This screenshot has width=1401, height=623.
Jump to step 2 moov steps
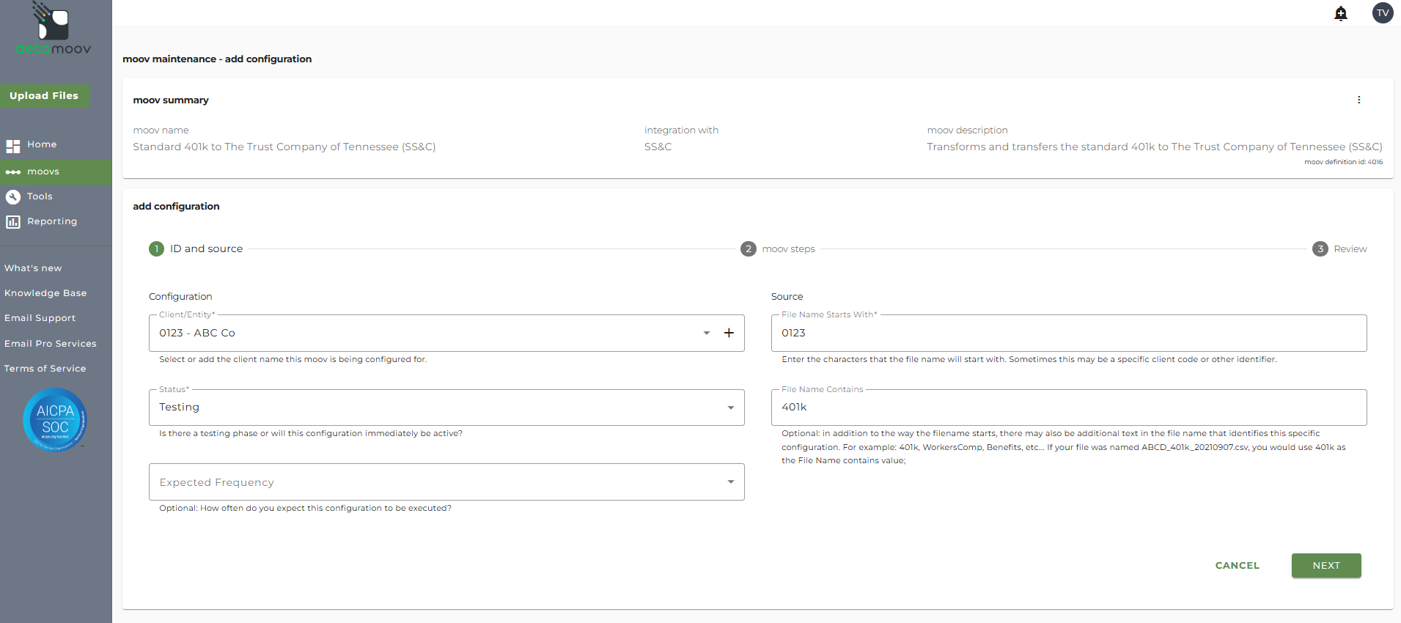tap(778, 249)
